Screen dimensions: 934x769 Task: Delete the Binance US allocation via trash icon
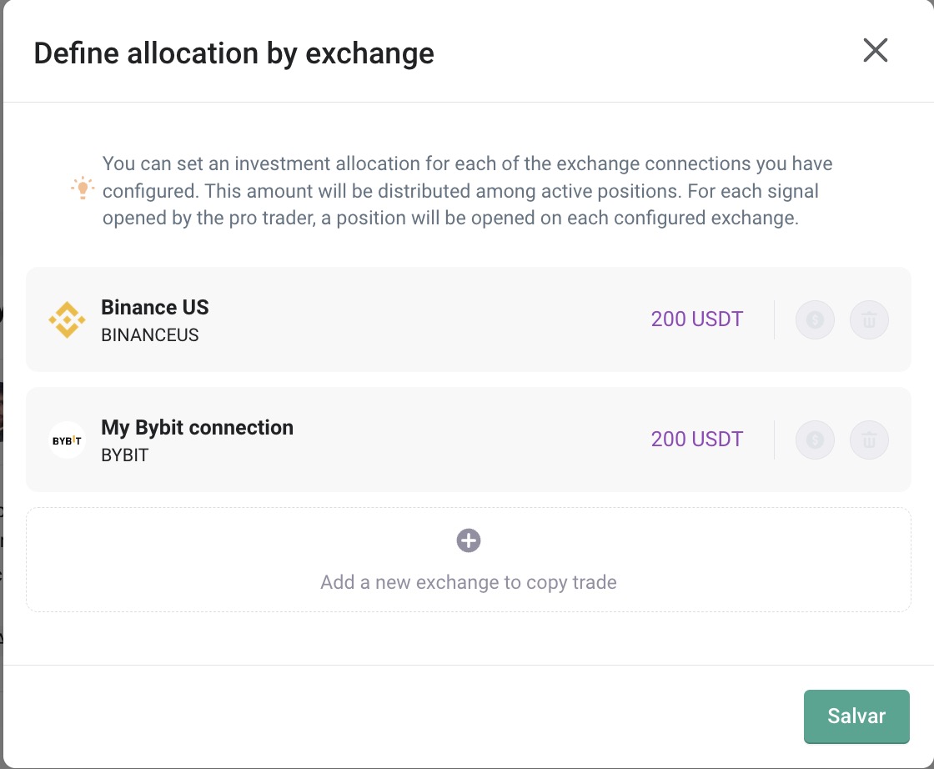(869, 319)
